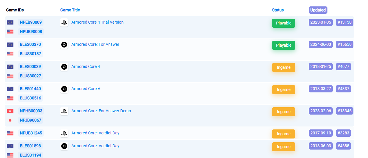Click the disc icon beside Armored Core: For Answer
368x158 pixels.
coord(64,45)
